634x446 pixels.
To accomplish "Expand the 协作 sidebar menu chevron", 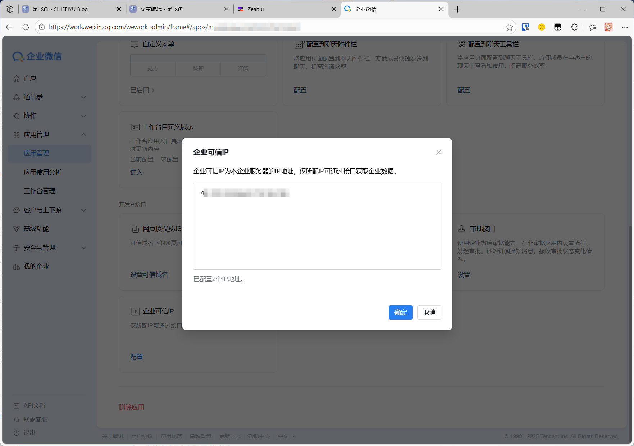I will pyautogui.click(x=83, y=116).
